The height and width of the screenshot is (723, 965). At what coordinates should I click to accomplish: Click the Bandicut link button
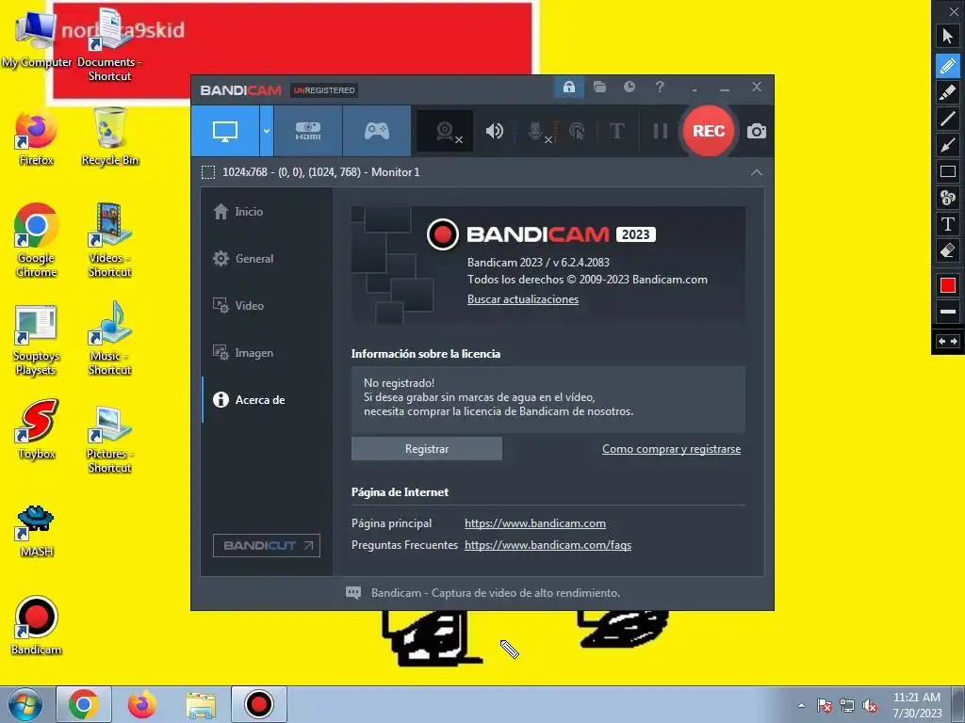click(x=267, y=545)
